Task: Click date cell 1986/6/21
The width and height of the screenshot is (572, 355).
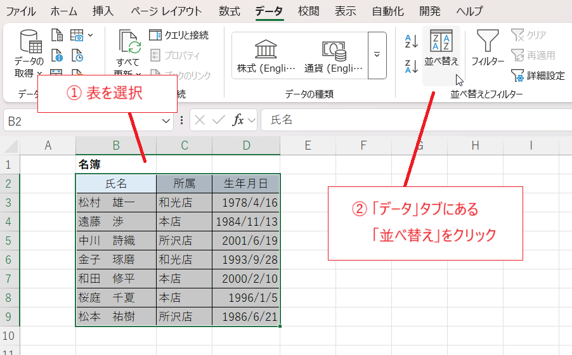Action: tap(246, 317)
